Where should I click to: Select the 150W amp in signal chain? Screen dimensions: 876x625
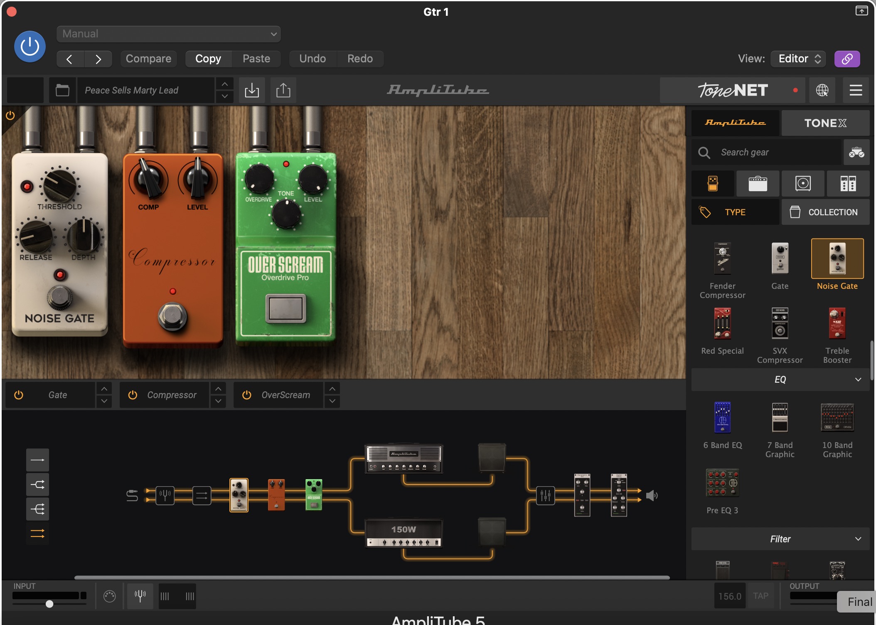(x=404, y=533)
